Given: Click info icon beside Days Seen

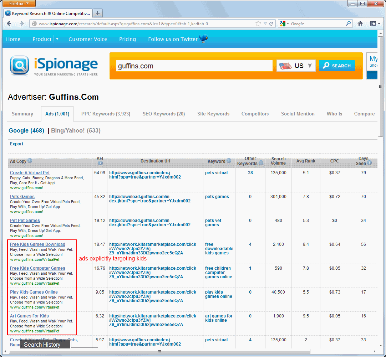Looking at the screenshot, I should coord(369,163).
